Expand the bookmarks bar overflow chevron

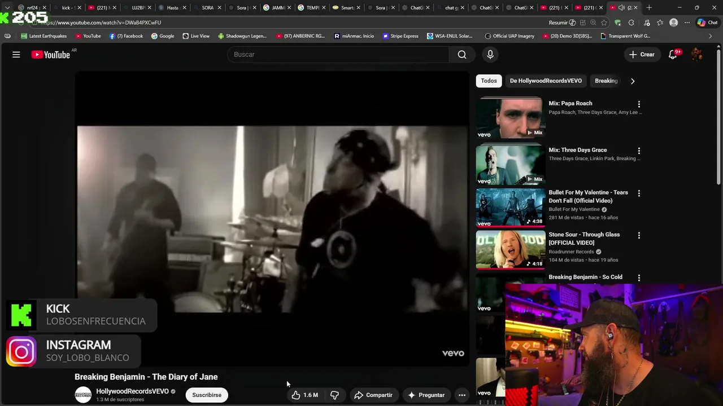click(x=711, y=36)
